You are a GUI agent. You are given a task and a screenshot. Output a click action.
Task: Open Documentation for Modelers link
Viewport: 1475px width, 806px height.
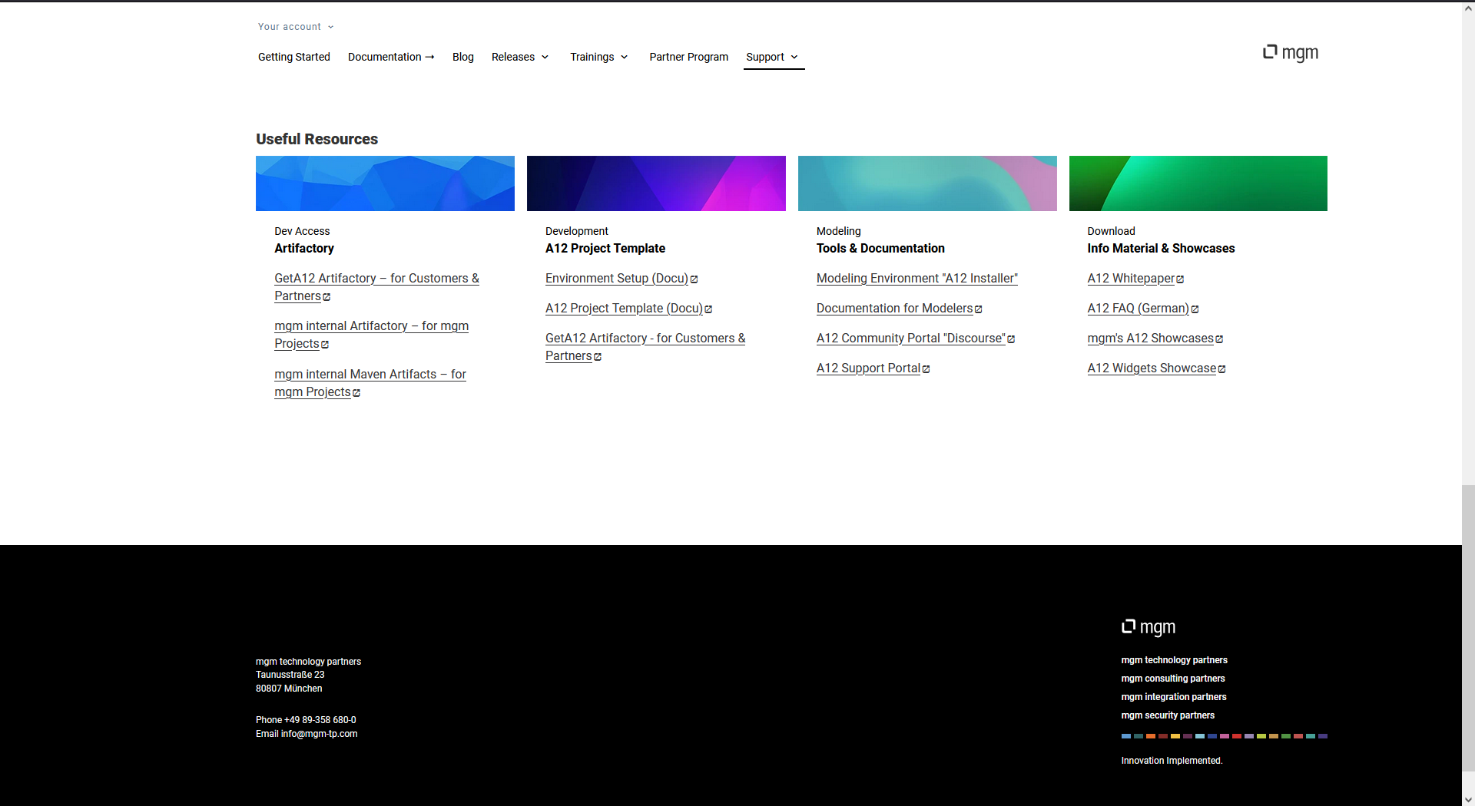coord(895,309)
